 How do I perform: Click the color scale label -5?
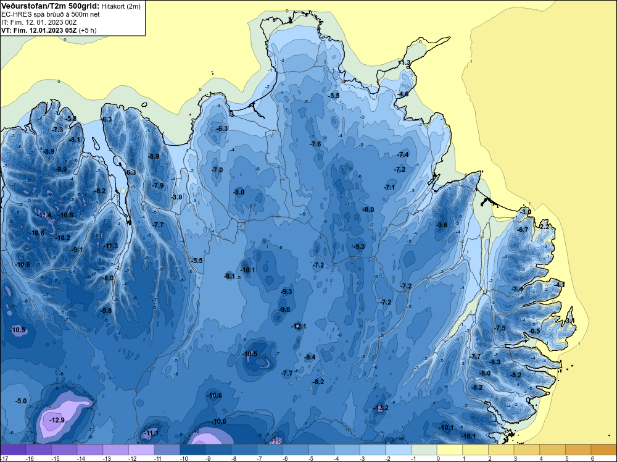[311, 458]
